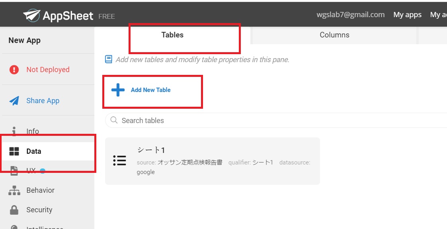Click the UX page icon in sidebar

(x=14, y=170)
